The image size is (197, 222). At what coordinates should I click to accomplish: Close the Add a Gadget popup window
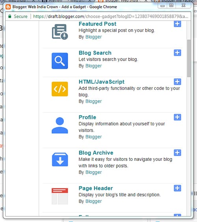coord(184,6)
